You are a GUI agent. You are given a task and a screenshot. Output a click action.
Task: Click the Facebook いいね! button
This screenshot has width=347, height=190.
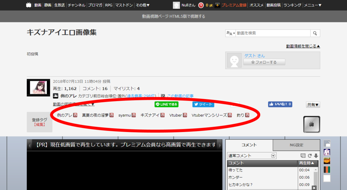[280, 104]
